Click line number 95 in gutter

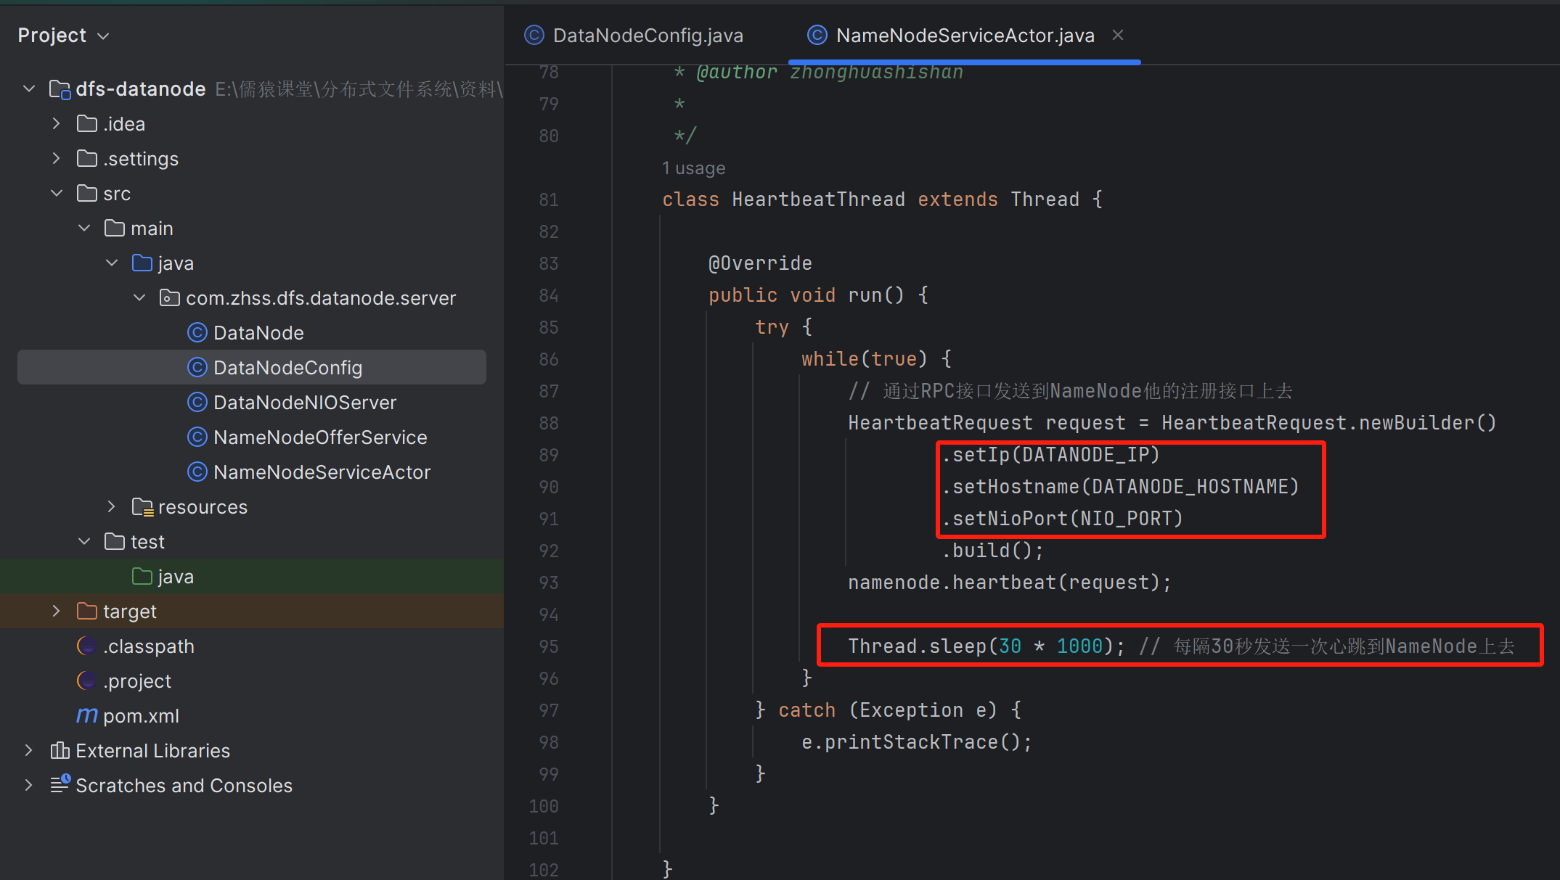tap(549, 647)
